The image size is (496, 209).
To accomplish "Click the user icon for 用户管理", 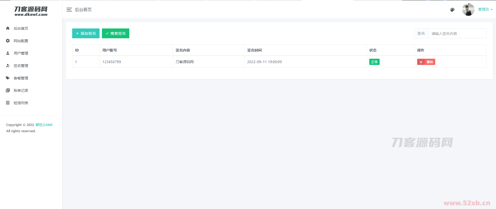I will 8,53.
